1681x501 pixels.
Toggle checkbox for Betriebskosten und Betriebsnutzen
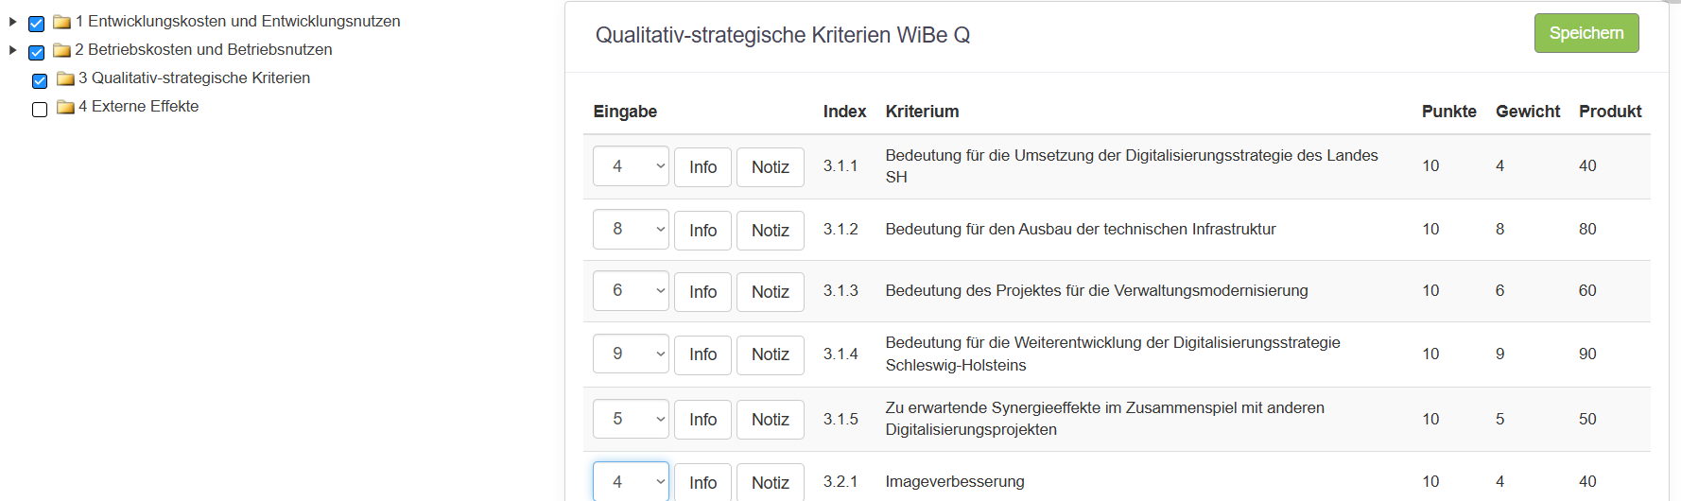pos(37,52)
